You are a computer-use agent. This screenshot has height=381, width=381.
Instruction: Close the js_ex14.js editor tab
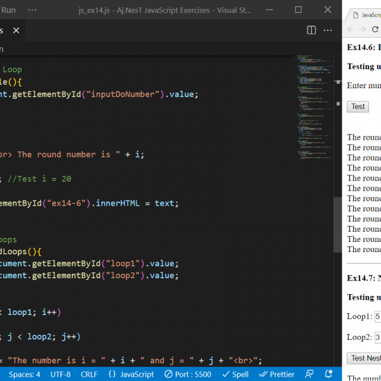click(x=16, y=30)
